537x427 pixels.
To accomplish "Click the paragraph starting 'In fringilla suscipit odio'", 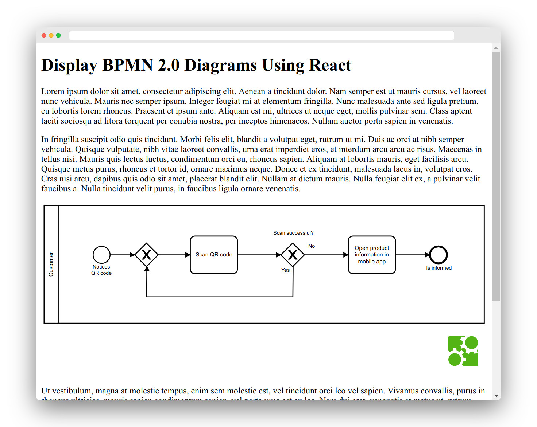I will 262,164.
